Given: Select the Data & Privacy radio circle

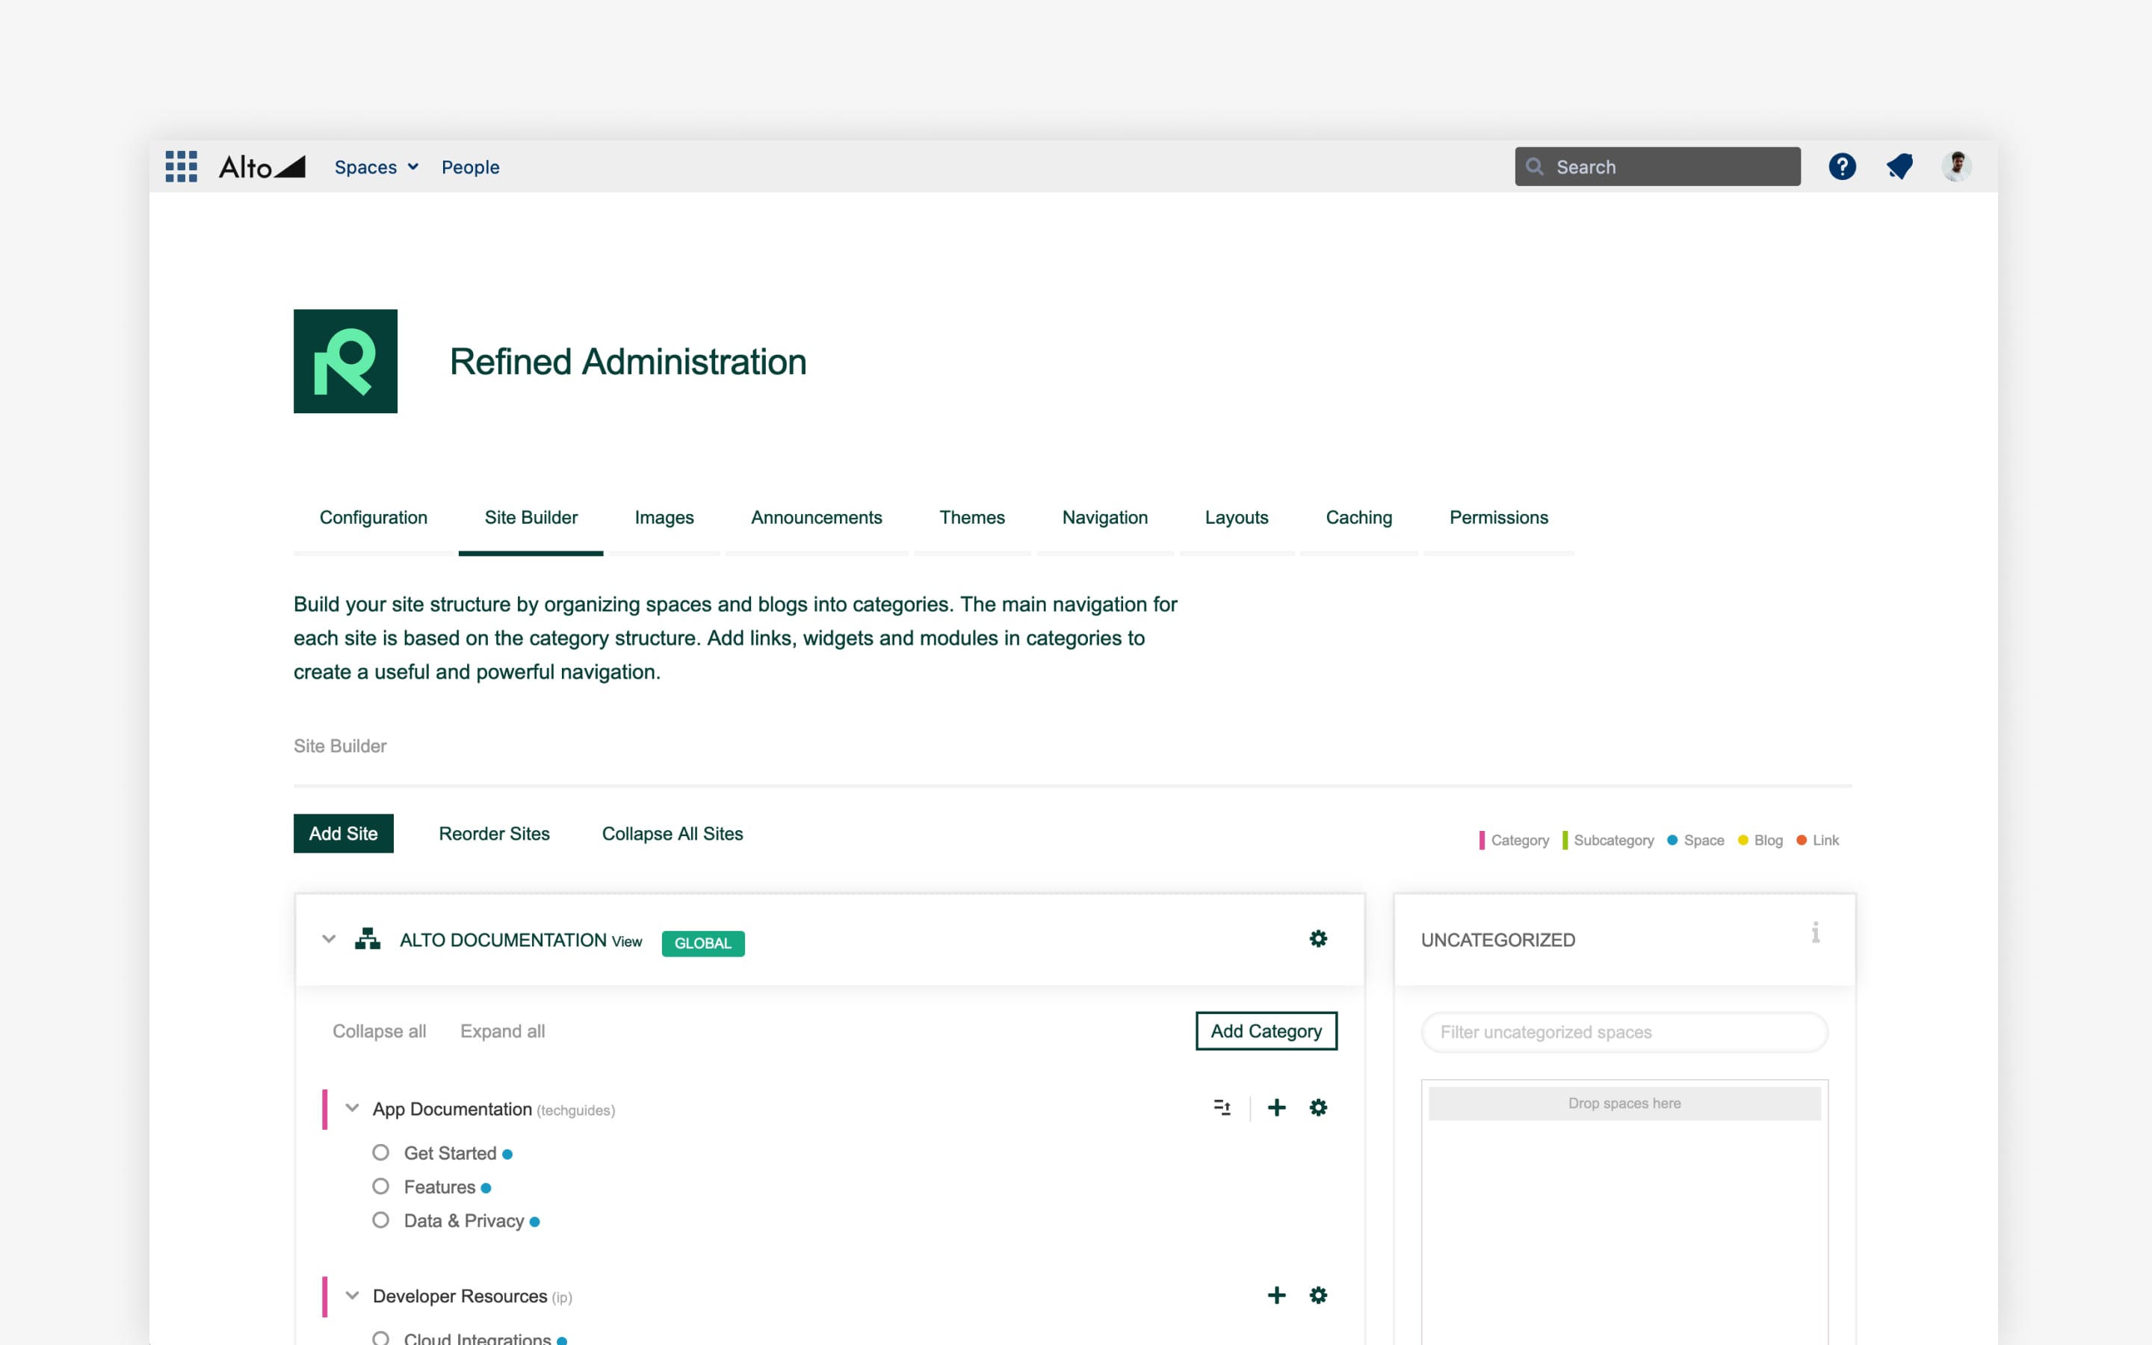Looking at the screenshot, I should pos(380,1220).
